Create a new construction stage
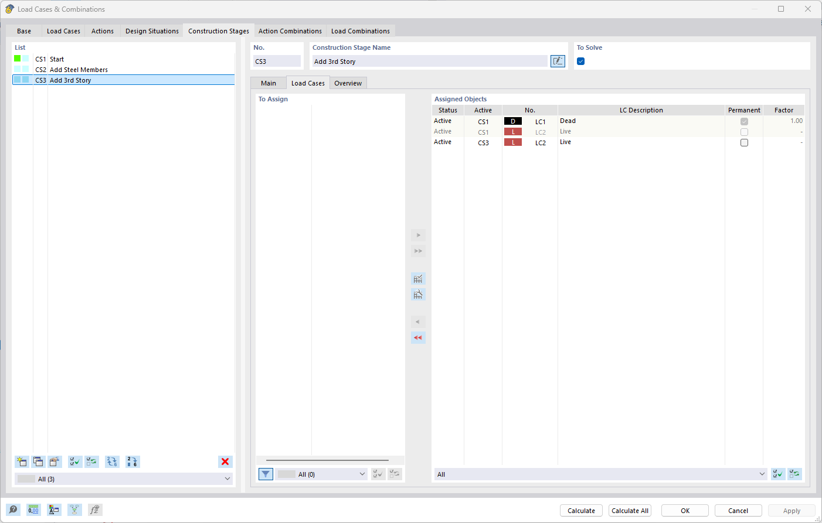Image resolution: width=822 pixels, height=523 pixels. pyautogui.click(x=22, y=462)
